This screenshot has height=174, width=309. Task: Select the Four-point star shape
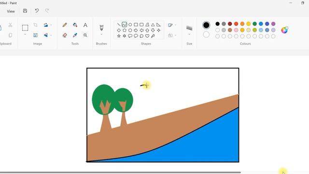coord(158,30)
